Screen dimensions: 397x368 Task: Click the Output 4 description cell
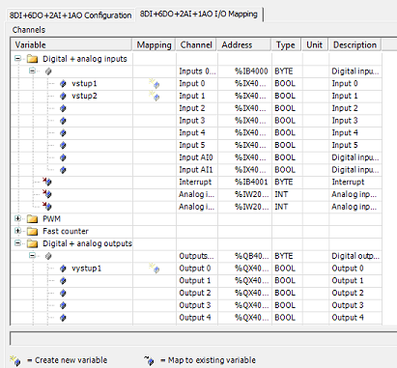[355, 318]
